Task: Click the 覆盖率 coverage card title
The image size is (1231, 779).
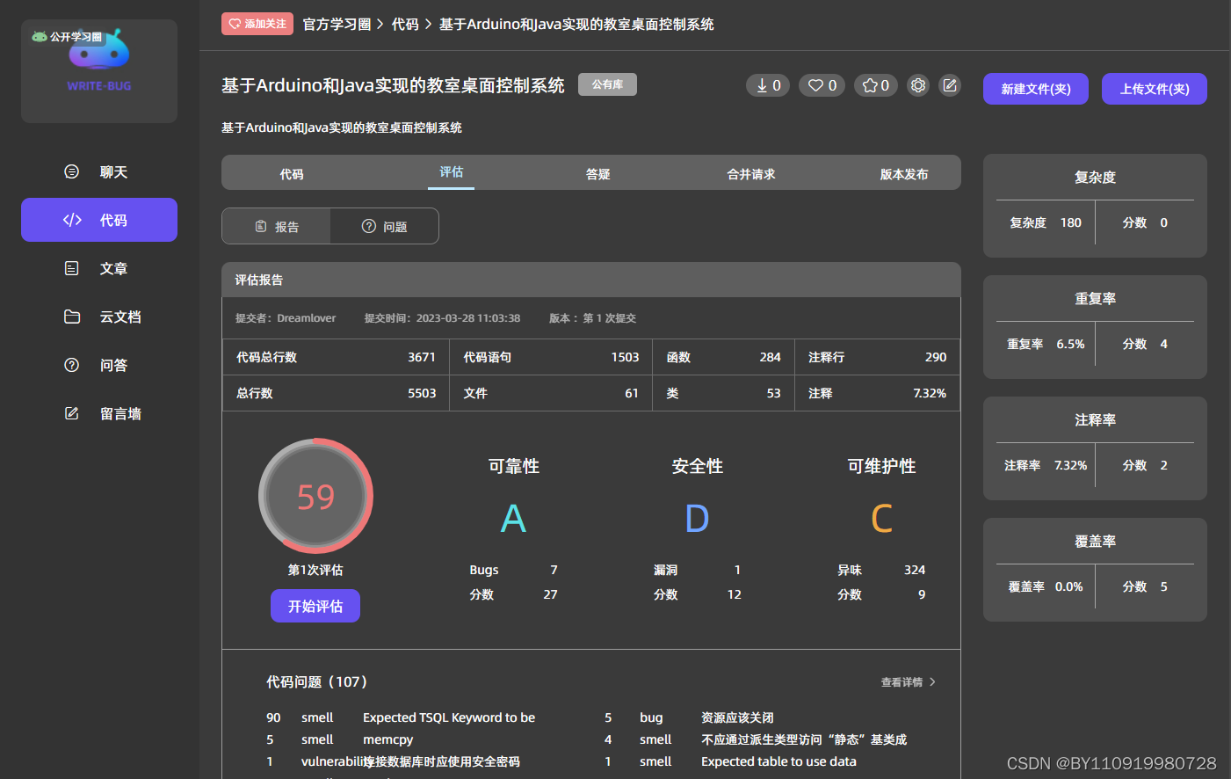Action: (x=1095, y=541)
